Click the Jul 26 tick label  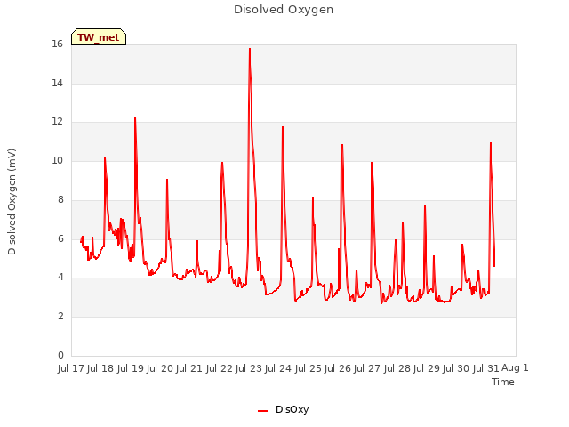coord(338,368)
